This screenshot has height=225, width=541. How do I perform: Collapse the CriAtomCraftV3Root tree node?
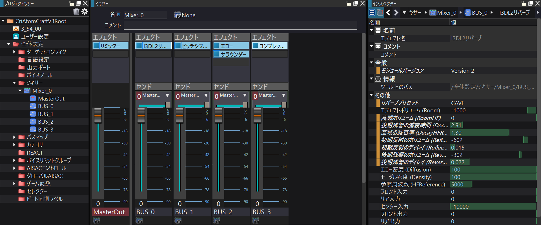click(3, 21)
